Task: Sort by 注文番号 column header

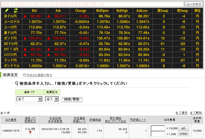Action: (11, 120)
